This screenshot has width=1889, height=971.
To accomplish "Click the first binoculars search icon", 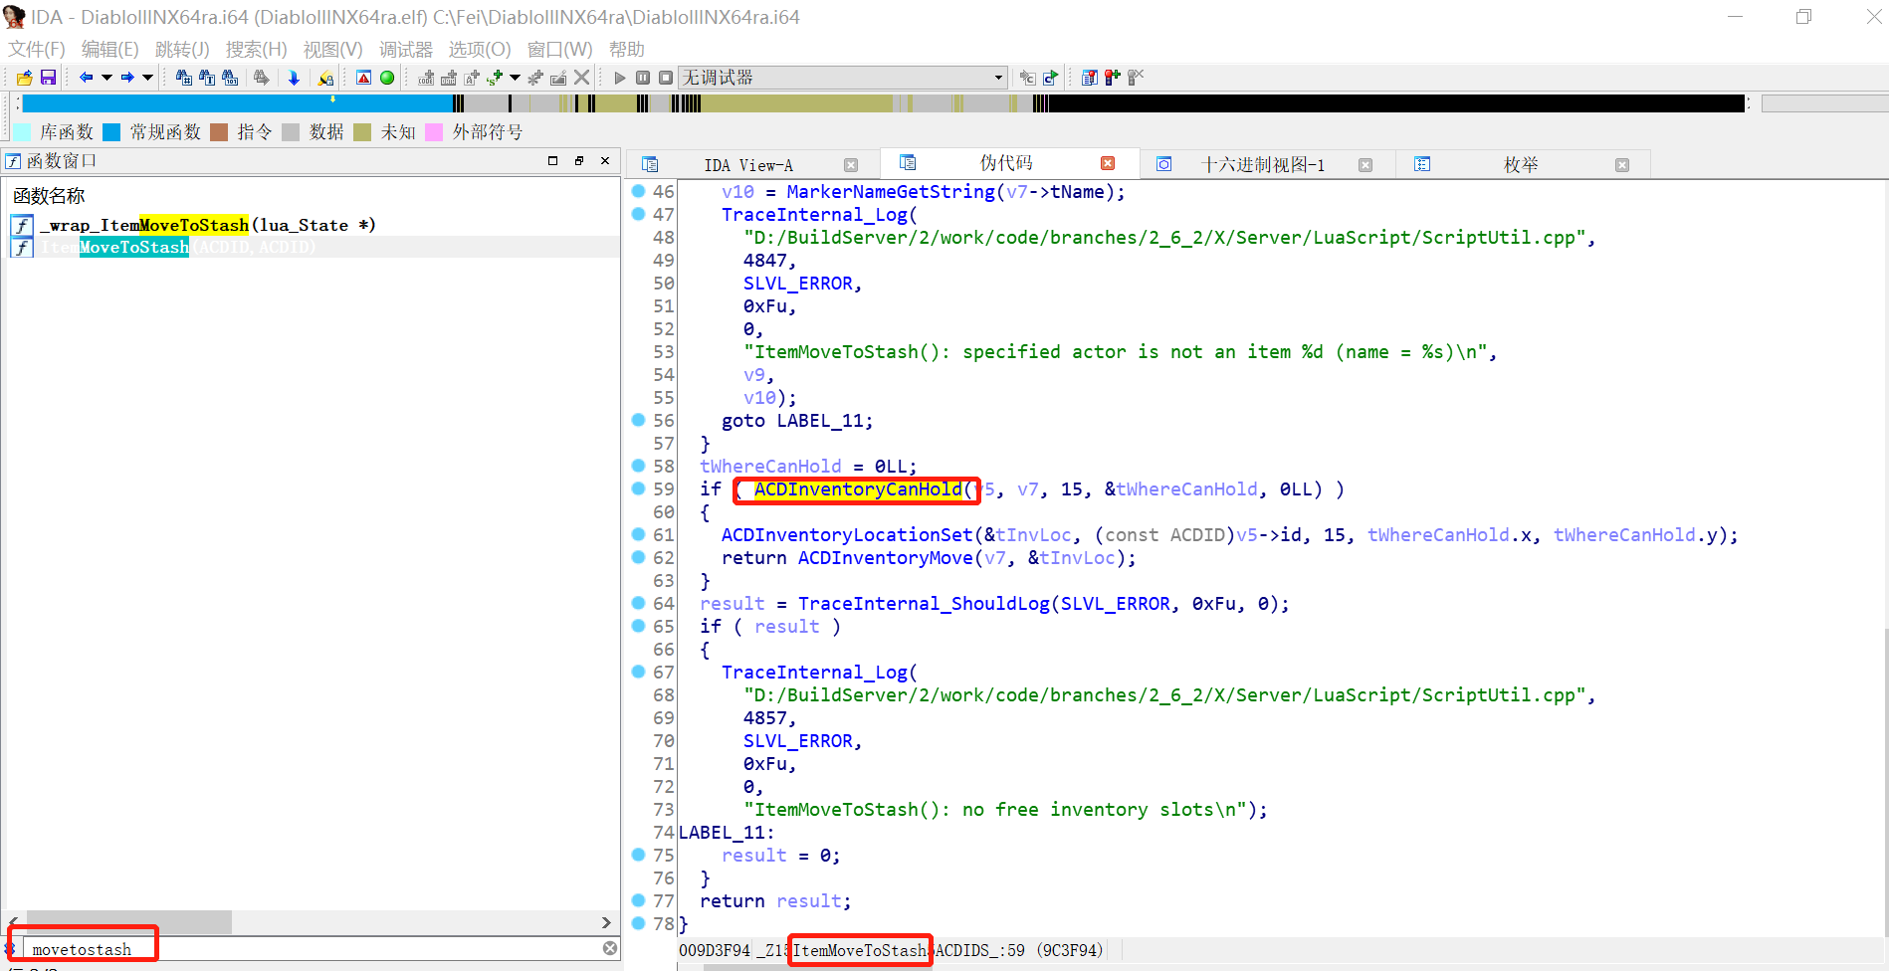I will click(184, 78).
